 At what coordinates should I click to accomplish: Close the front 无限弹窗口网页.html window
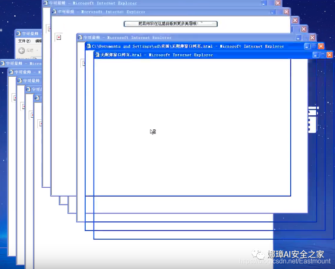click(x=330, y=55)
